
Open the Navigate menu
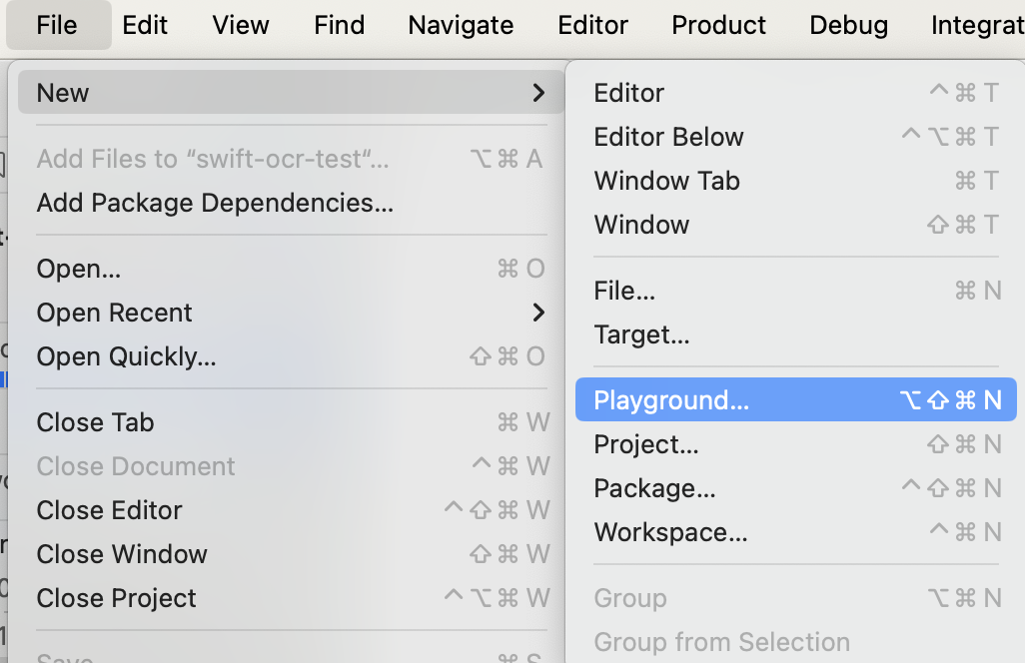coord(461,25)
